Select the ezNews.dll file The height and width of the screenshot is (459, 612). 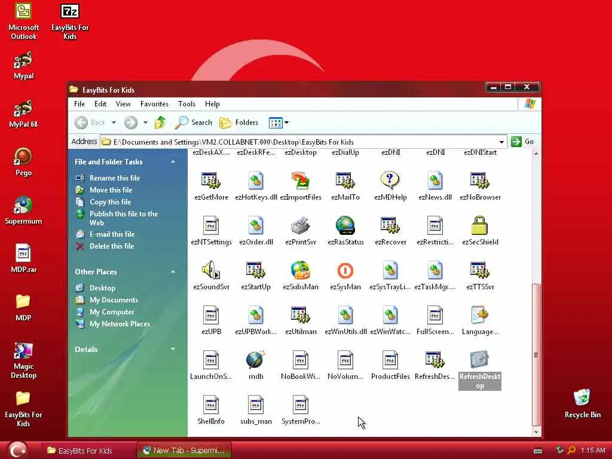click(x=435, y=181)
